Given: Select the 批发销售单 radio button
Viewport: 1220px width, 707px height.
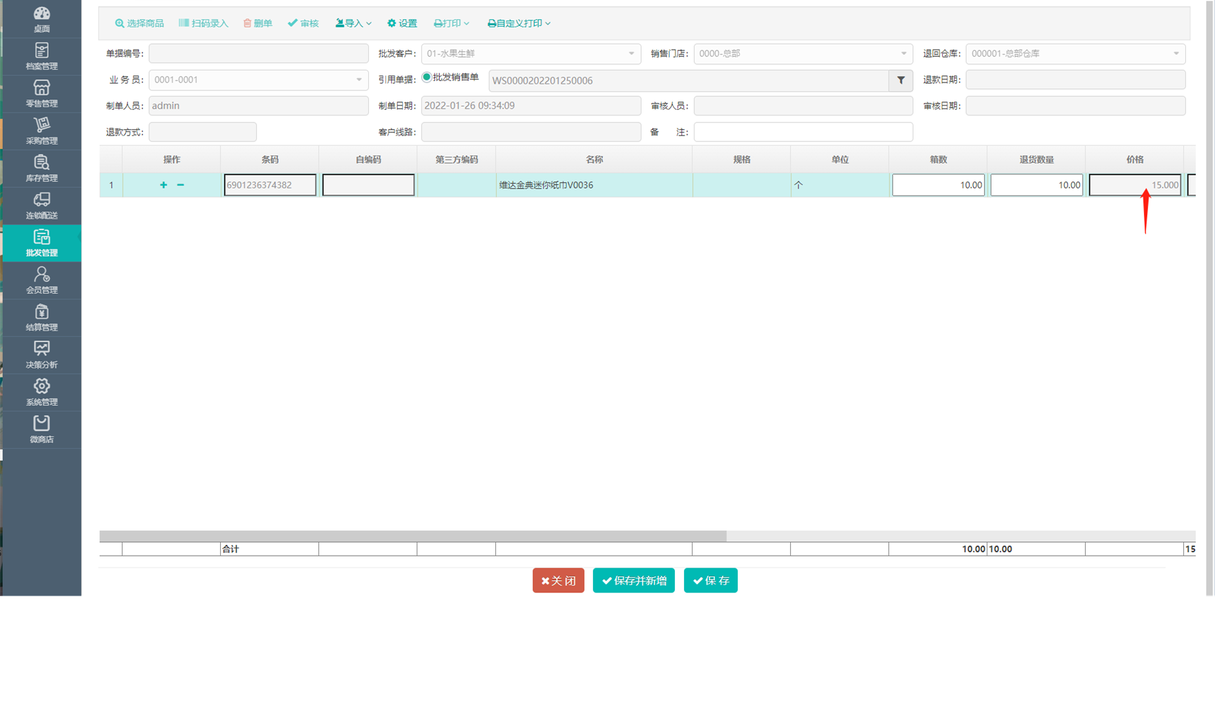Looking at the screenshot, I should [427, 77].
